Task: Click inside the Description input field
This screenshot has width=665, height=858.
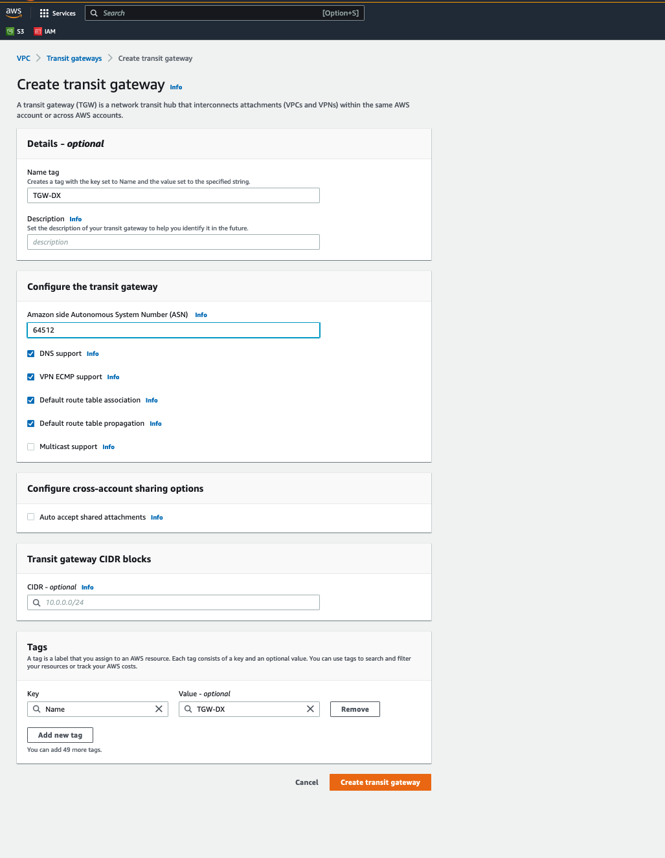Action: [x=173, y=241]
